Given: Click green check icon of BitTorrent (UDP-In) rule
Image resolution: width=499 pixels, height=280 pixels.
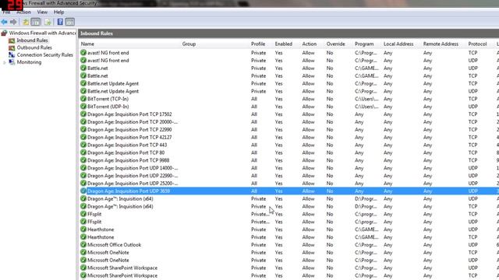Looking at the screenshot, I should pos(83,107).
